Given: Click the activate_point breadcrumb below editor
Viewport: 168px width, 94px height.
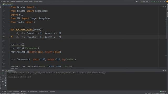Looking at the screenshot, I should (14, 68).
